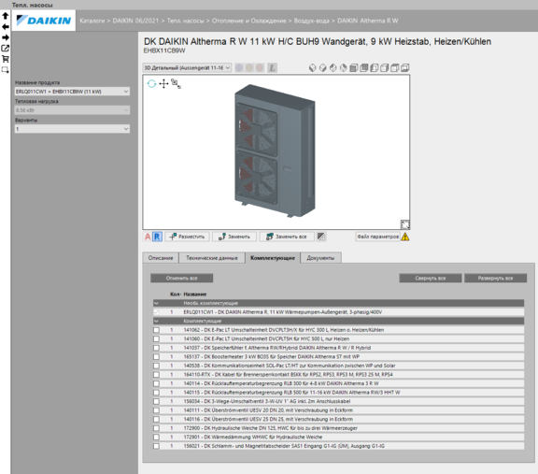538x474 pixels.
Task: Click the fit-to-view icon in viewer corner
Action: [404, 224]
